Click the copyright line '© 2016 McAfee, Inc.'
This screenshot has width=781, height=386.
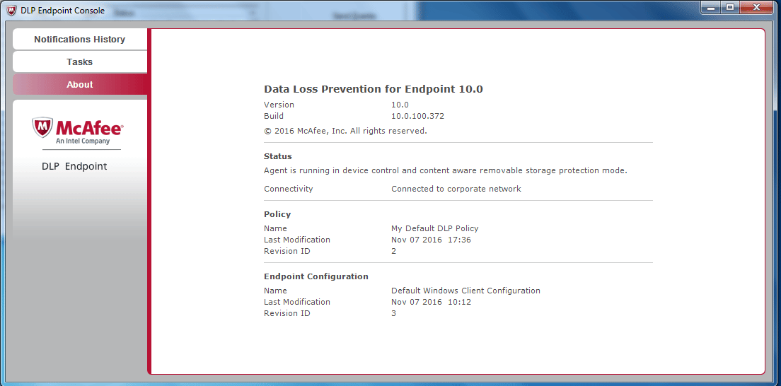tap(345, 131)
